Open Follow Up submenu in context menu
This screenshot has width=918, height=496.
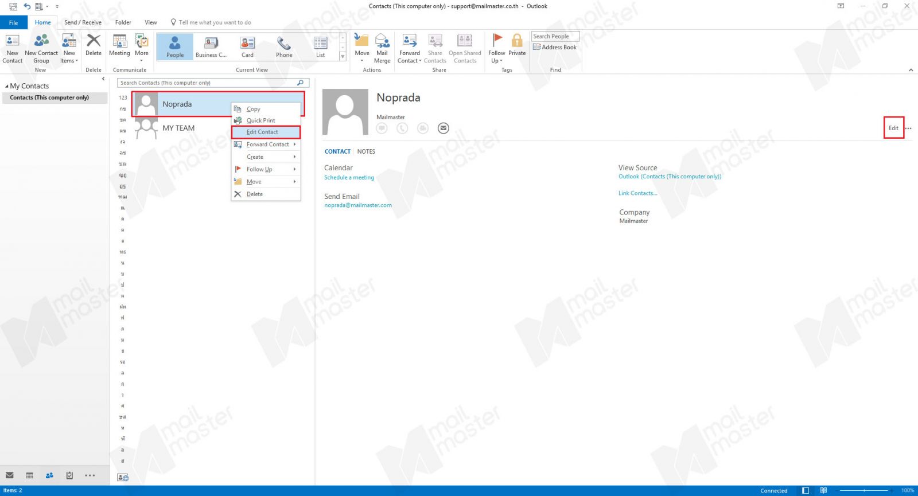click(266, 169)
